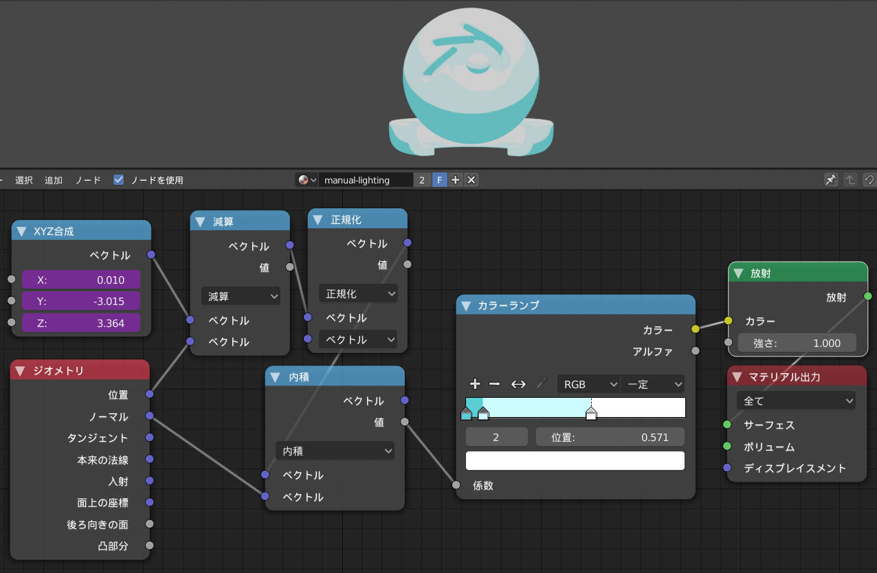Click the parent node tree arrow icon

coord(850,180)
